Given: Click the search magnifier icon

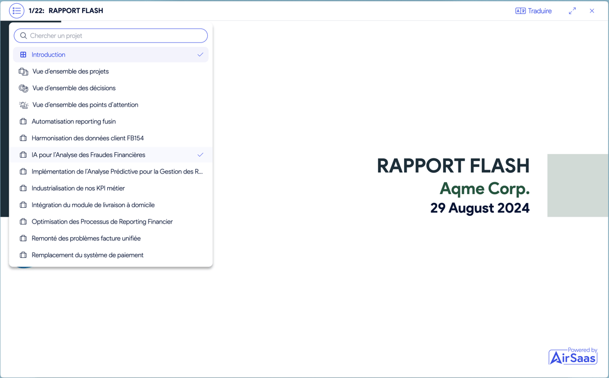Looking at the screenshot, I should coord(23,36).
